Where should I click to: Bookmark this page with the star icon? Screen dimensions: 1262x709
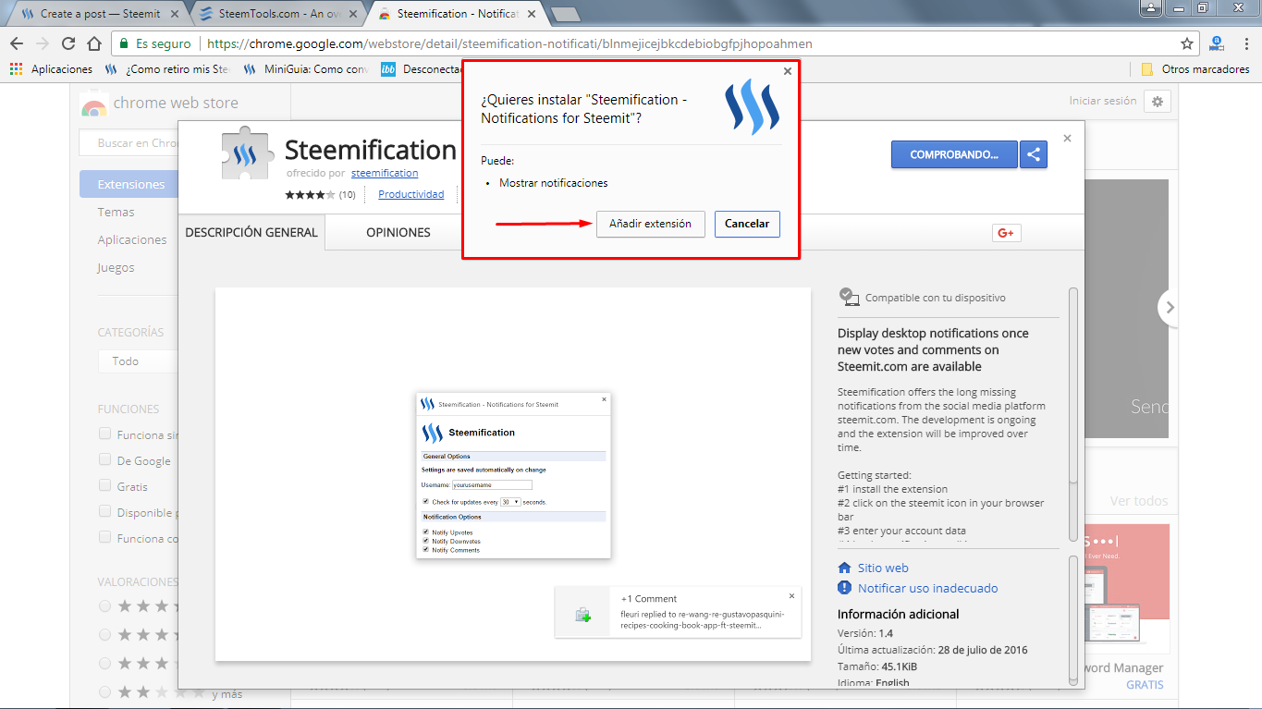click(1187, 43)
